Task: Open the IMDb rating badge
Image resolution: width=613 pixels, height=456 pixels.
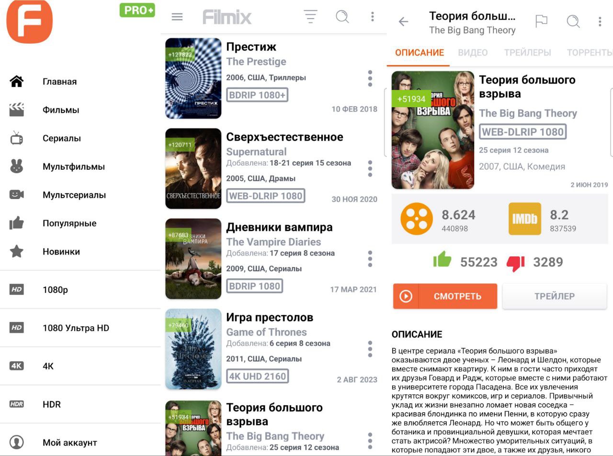Action: (x=524, y=219)
